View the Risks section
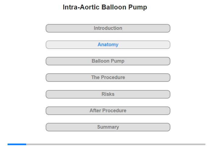The height and width of the screenshot is (146, 213). pyautogui.click(x=108, y=94)
